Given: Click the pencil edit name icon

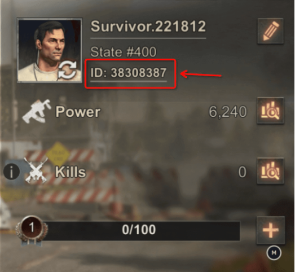Looking at the screenshot, I should (270, 31).
